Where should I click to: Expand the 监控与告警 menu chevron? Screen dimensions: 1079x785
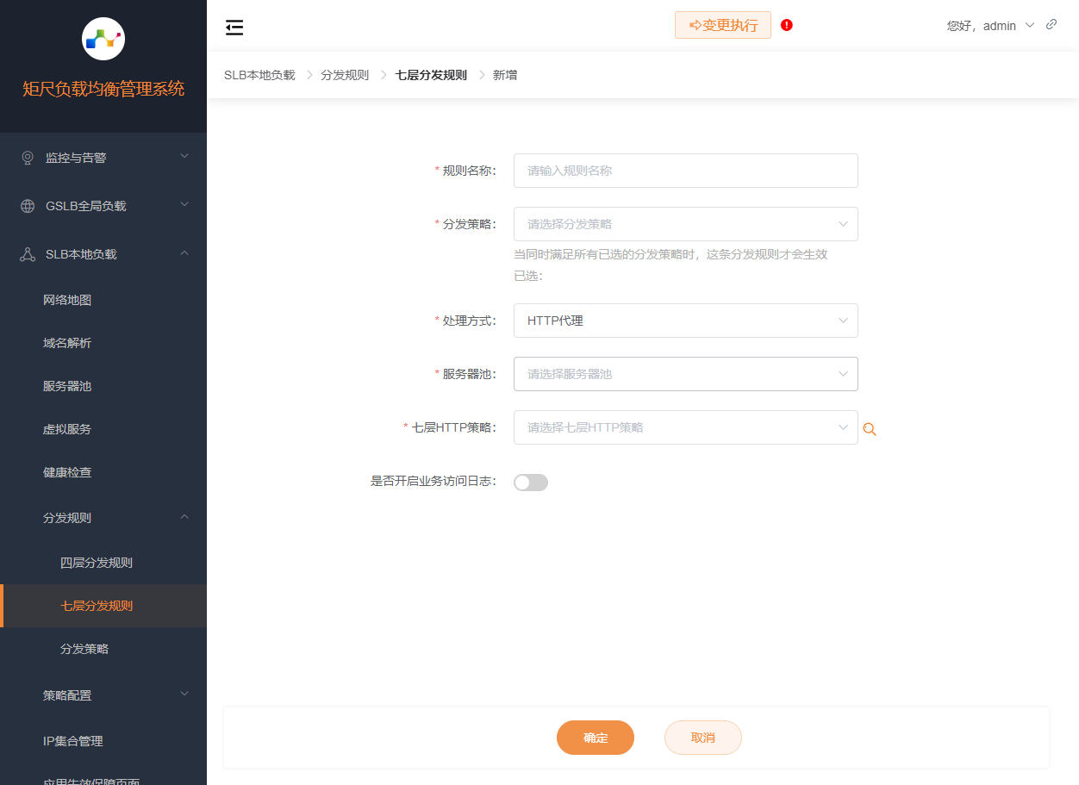point(184,156)
